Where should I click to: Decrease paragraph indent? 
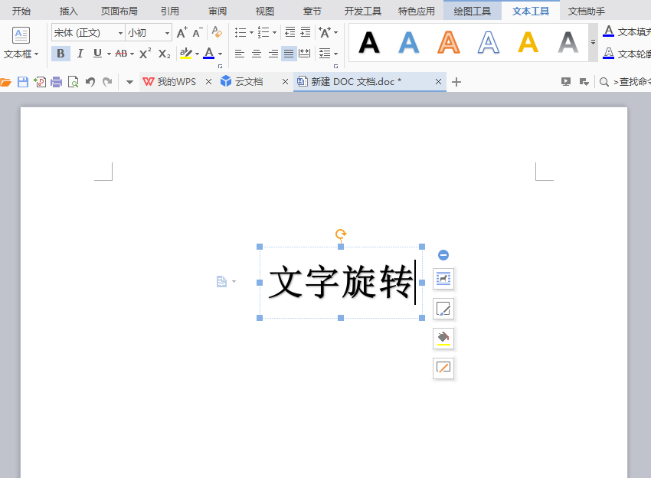290,32
